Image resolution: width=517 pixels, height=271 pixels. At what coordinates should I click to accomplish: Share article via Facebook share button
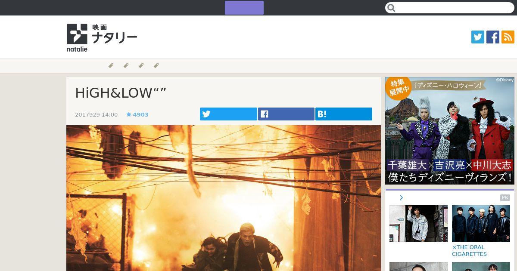point(286,114)
